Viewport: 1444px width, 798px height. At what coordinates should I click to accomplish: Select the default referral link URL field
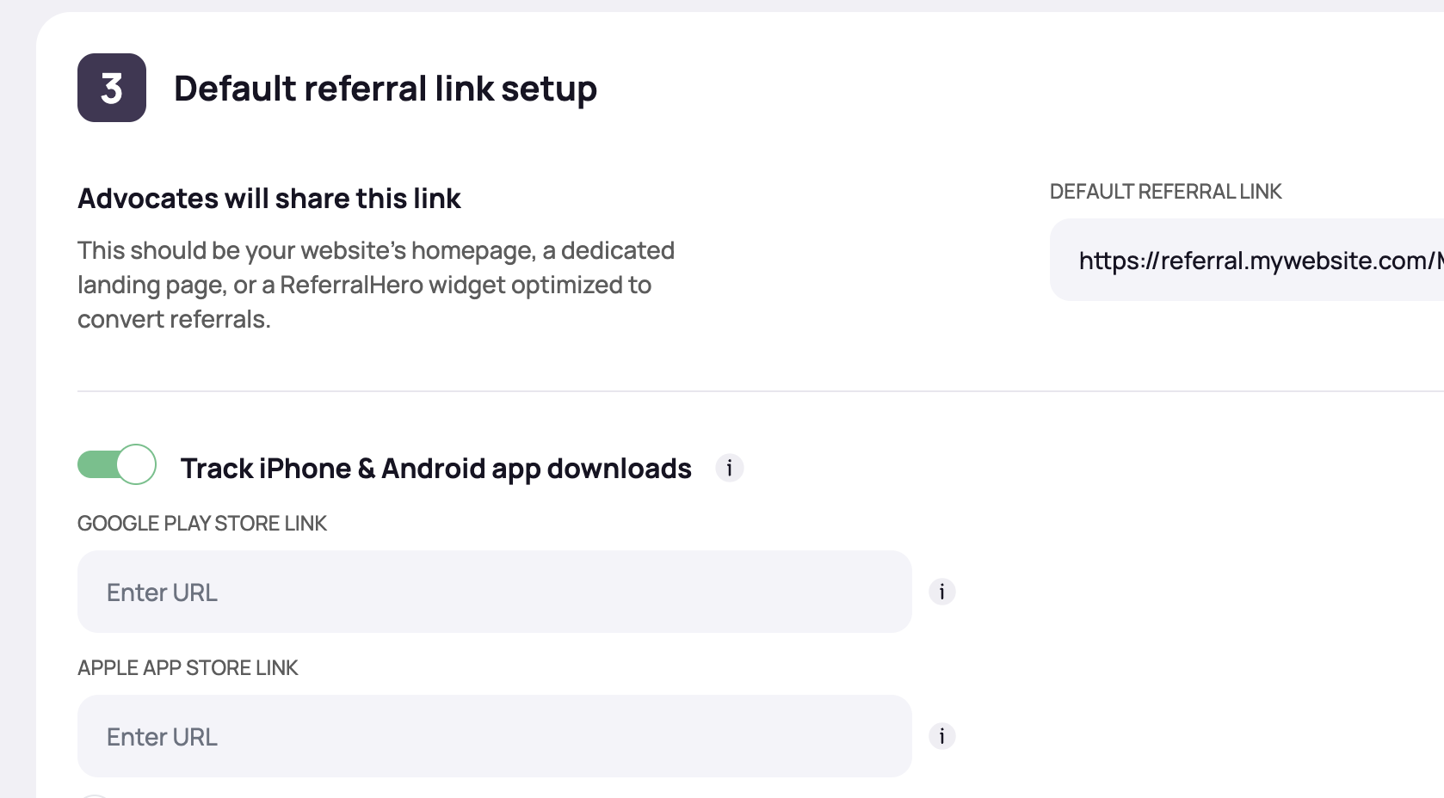coord(1248,260)
